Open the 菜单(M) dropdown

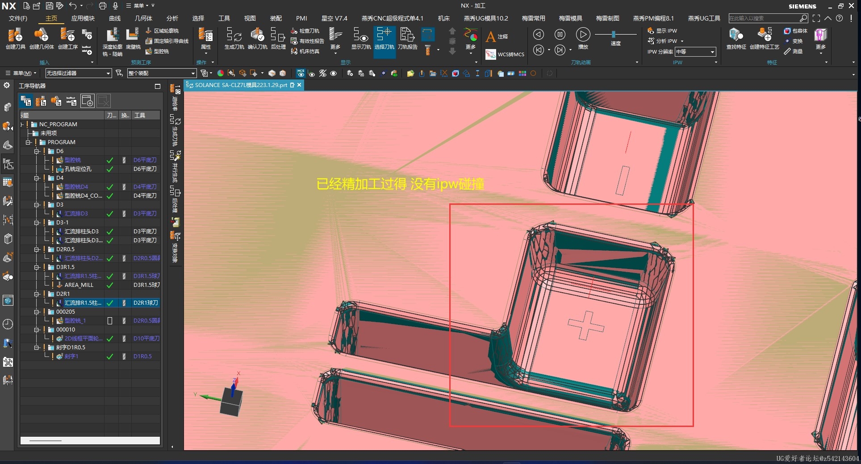[21, 73]
